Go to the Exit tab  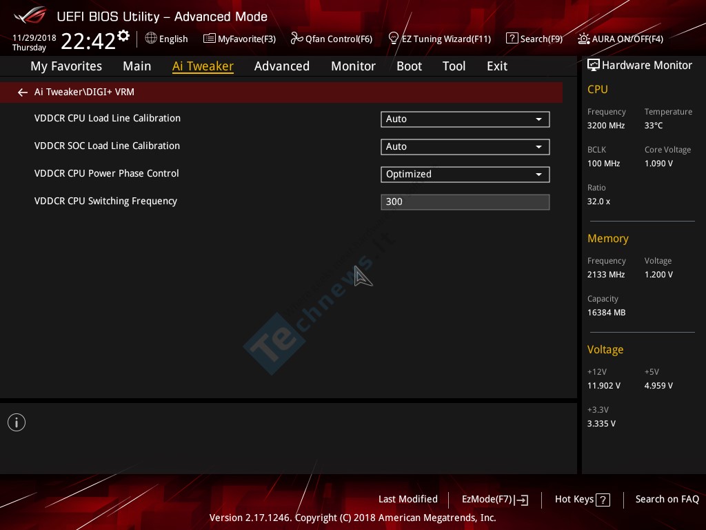(497, 66)
